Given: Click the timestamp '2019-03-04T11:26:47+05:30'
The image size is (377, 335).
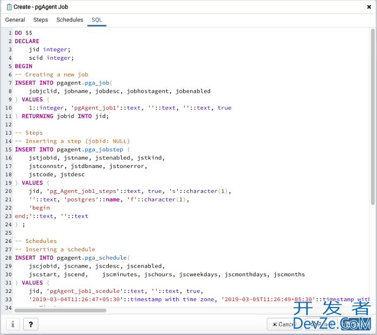Looking at the screenshot, I should [76, 299].
